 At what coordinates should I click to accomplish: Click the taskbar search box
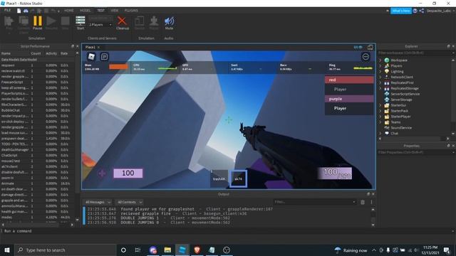(x=65, y=250)
